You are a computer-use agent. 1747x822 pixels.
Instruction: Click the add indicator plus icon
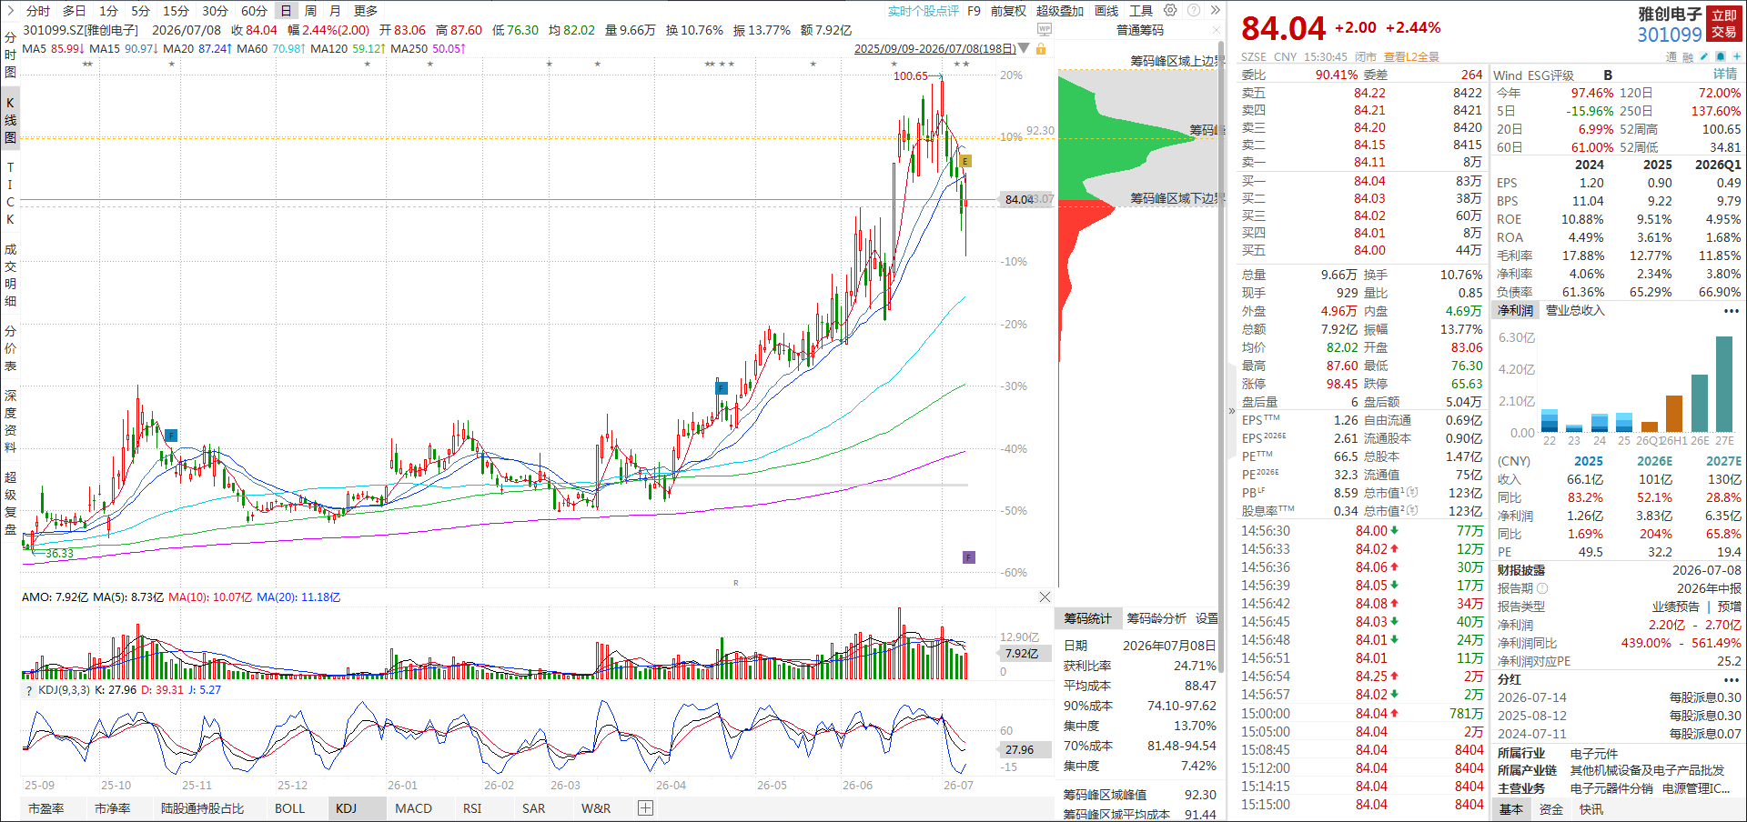pyautogui.click(x=645, y=807)
